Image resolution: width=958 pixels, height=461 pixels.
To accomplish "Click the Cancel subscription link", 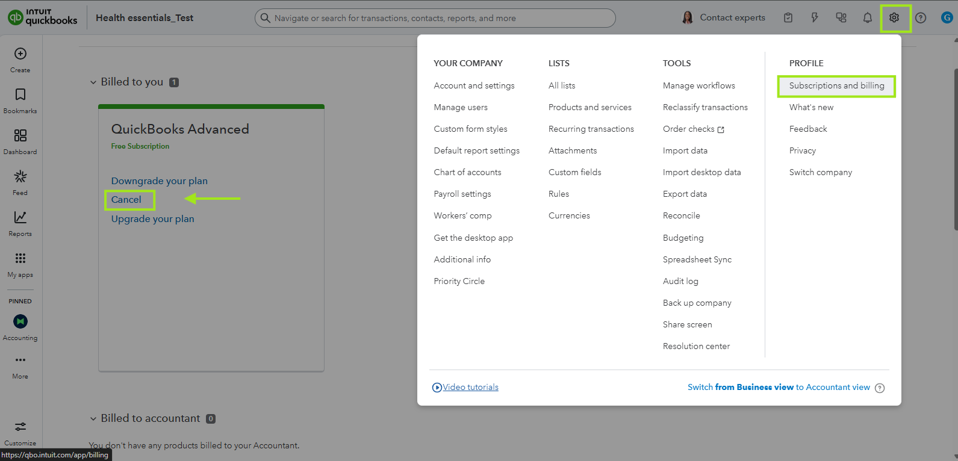I will point(126,200).
